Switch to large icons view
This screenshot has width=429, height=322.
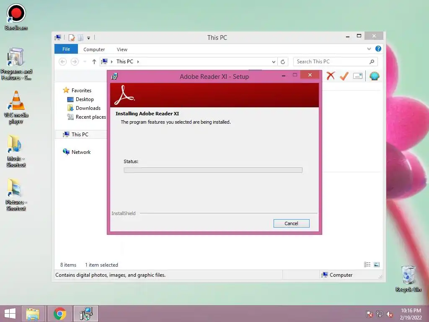click(377, 265)
